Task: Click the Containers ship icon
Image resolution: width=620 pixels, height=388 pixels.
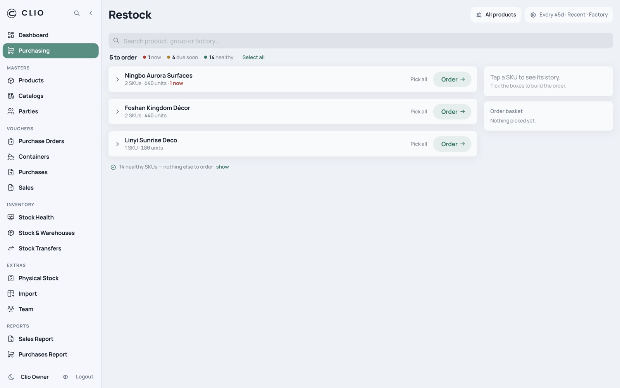Action: coord(11,157)
